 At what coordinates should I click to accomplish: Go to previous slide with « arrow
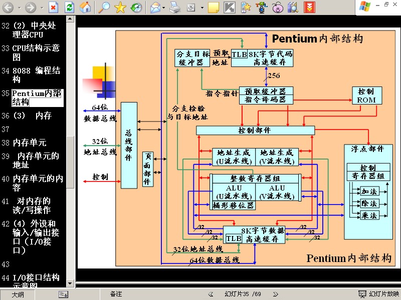coord(211,294)
